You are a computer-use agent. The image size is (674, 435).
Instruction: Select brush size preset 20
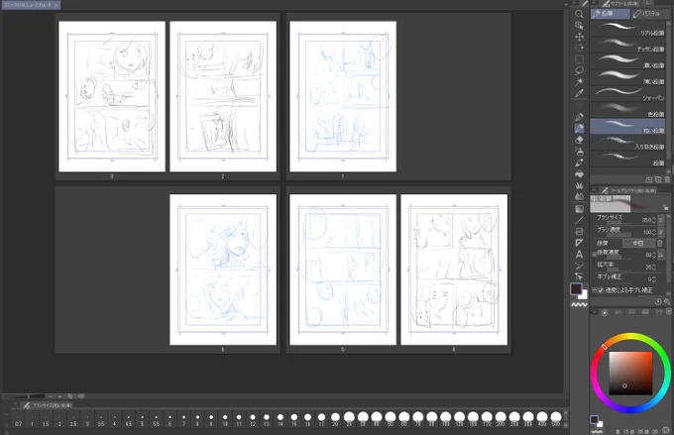coord(335,419)
